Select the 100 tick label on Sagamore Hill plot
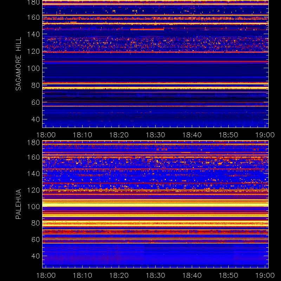This screenshot has height=281, width=281. click(x=33, y=68)
